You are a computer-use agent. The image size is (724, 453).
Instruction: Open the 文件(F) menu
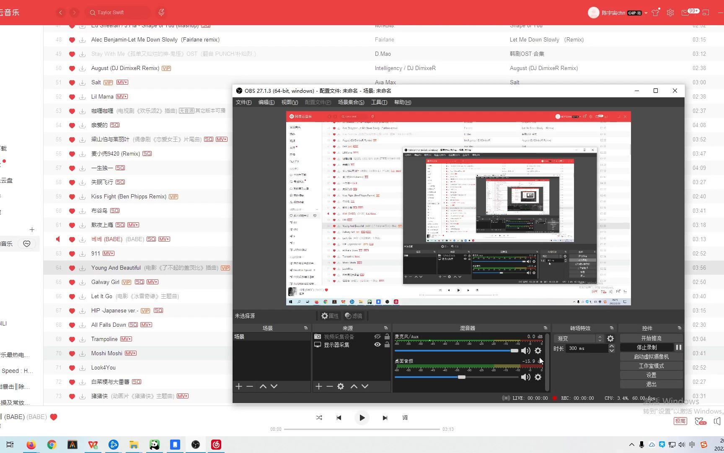tap(243, 102)
